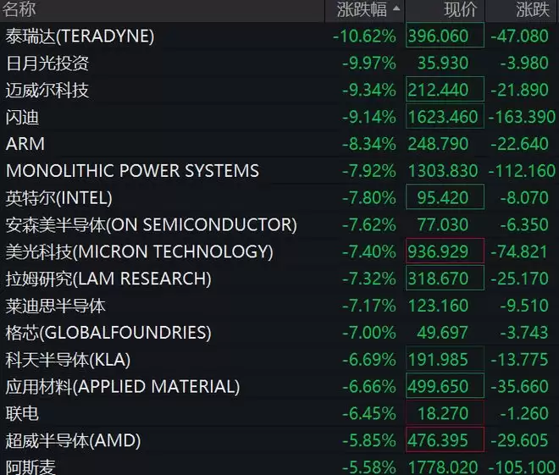Select the 科天半导体(KLA) row
The image size is (559, 475).
coord(279,360)
